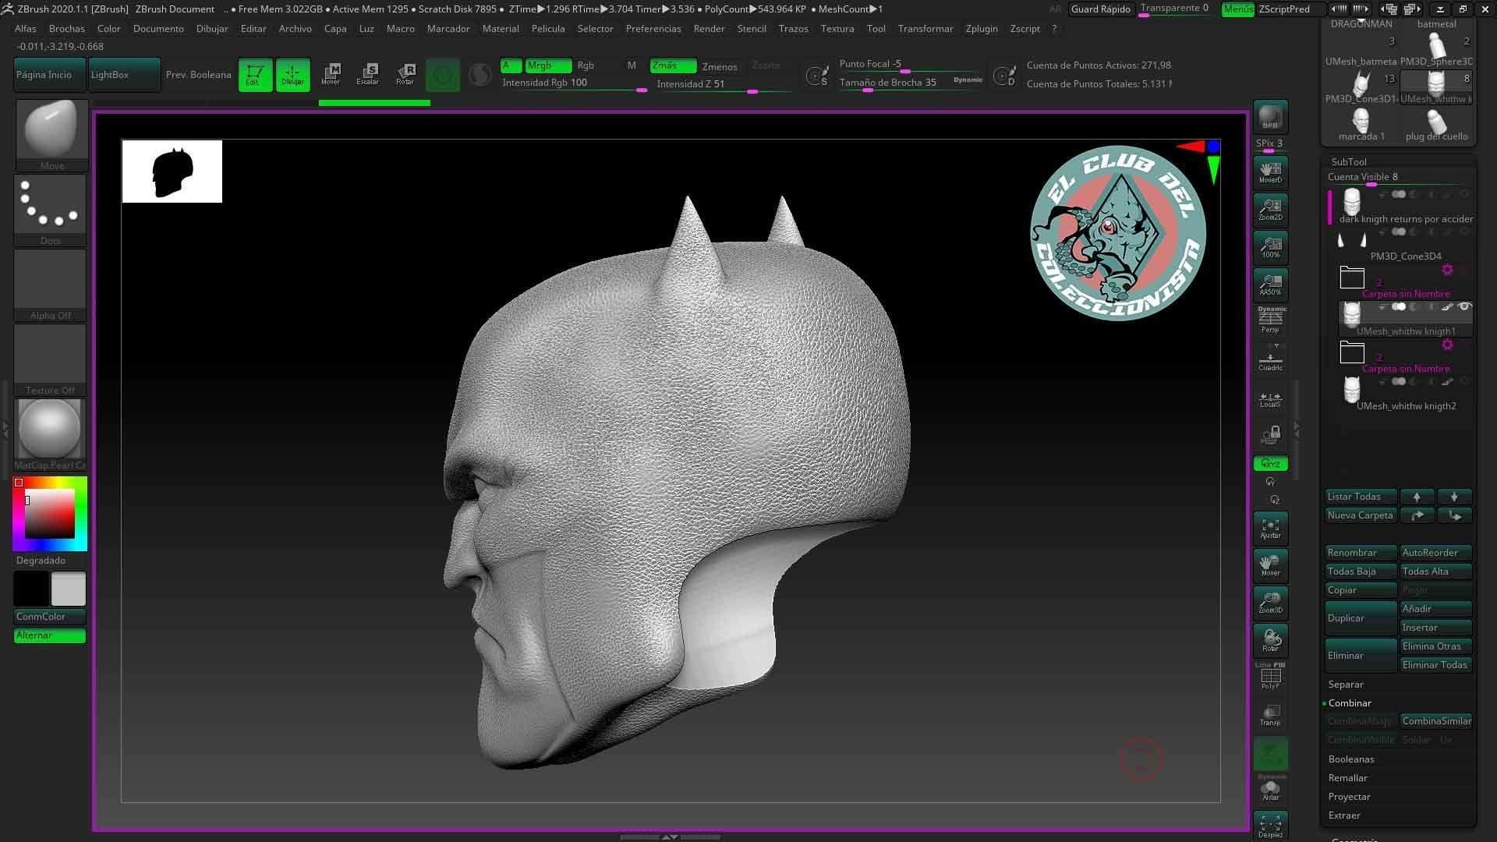Expand the Proyectar section

click(x=1350, y=797)
